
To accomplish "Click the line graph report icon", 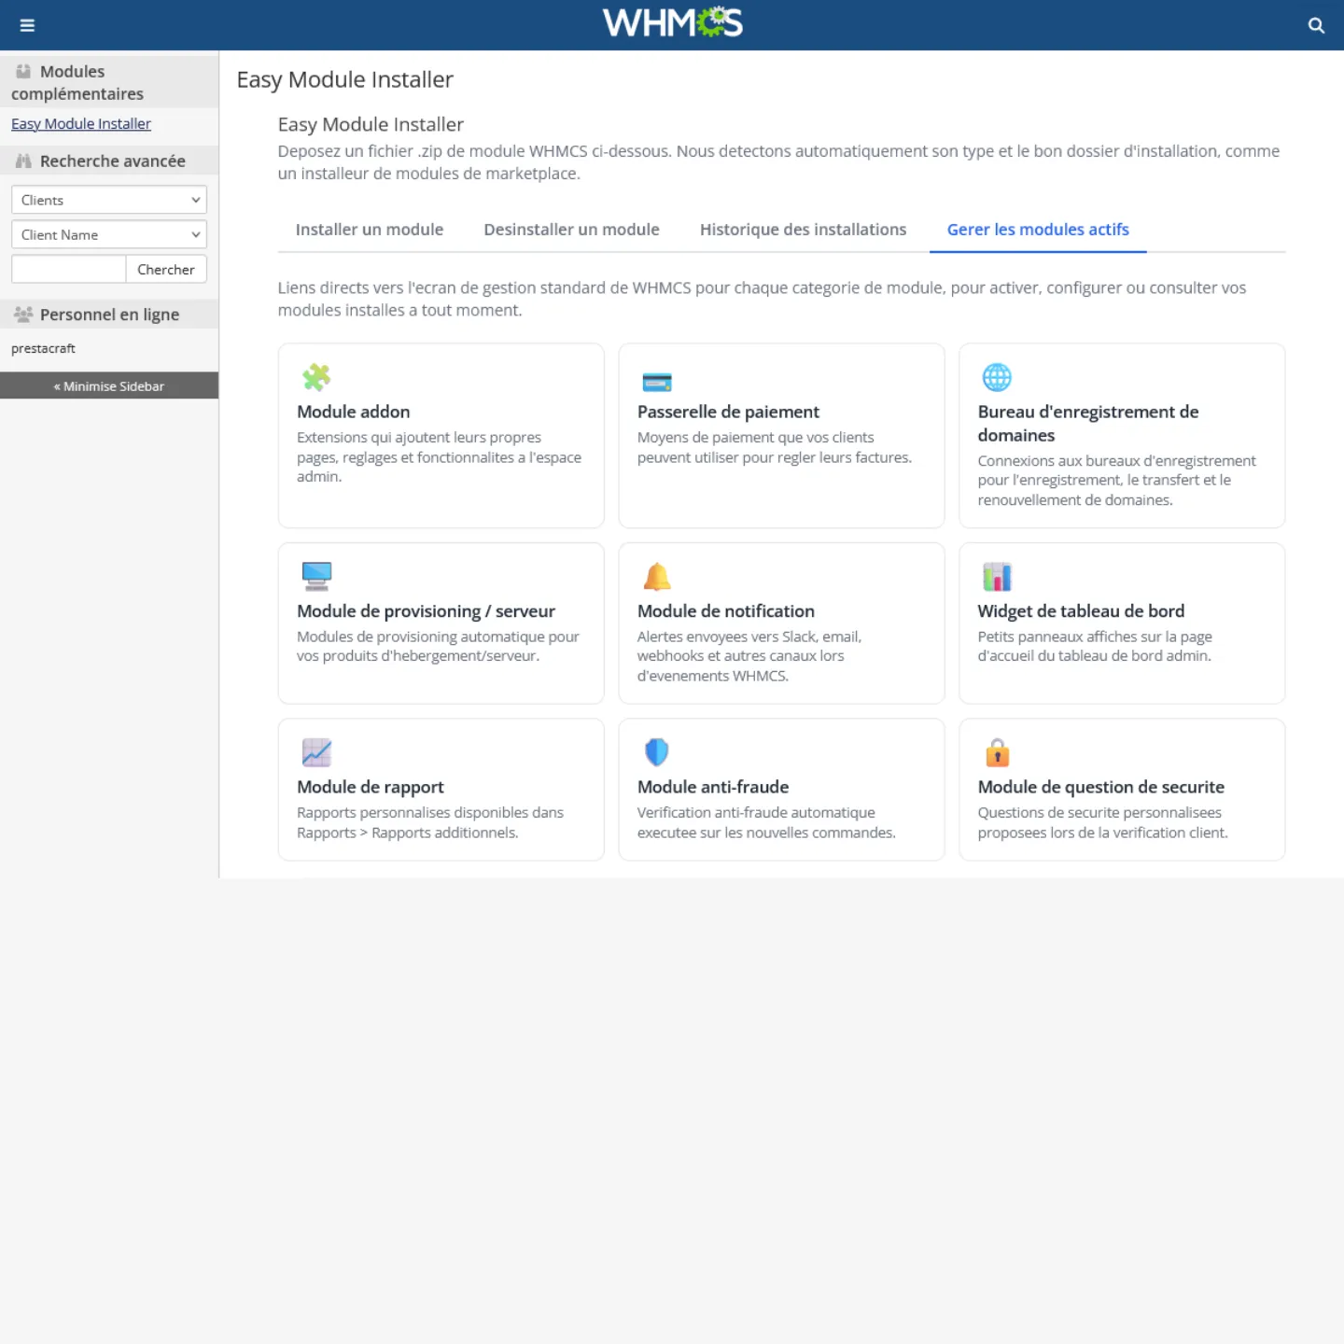I will pyautogui.click(x=316, y=752).
